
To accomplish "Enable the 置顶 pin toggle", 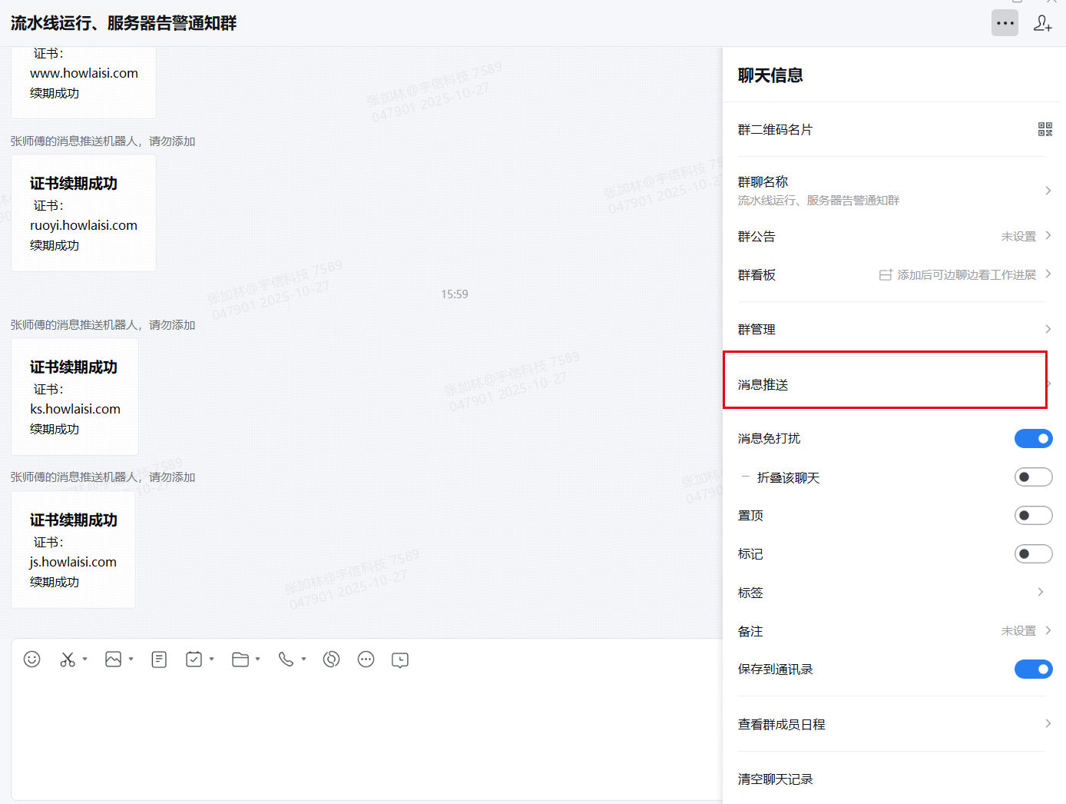I will pyautogui.click(x=1033, y=515).
